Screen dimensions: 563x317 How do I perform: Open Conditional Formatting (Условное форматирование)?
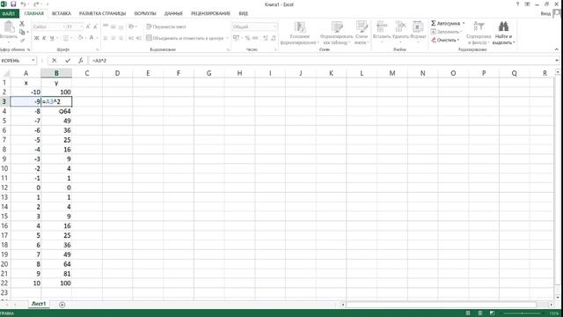(x=300, y=33)
